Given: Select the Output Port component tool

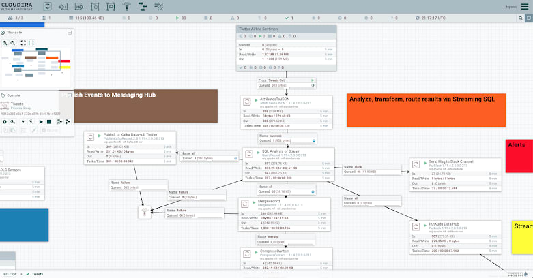Looking at the screenshot, I should tap(79, 6).
